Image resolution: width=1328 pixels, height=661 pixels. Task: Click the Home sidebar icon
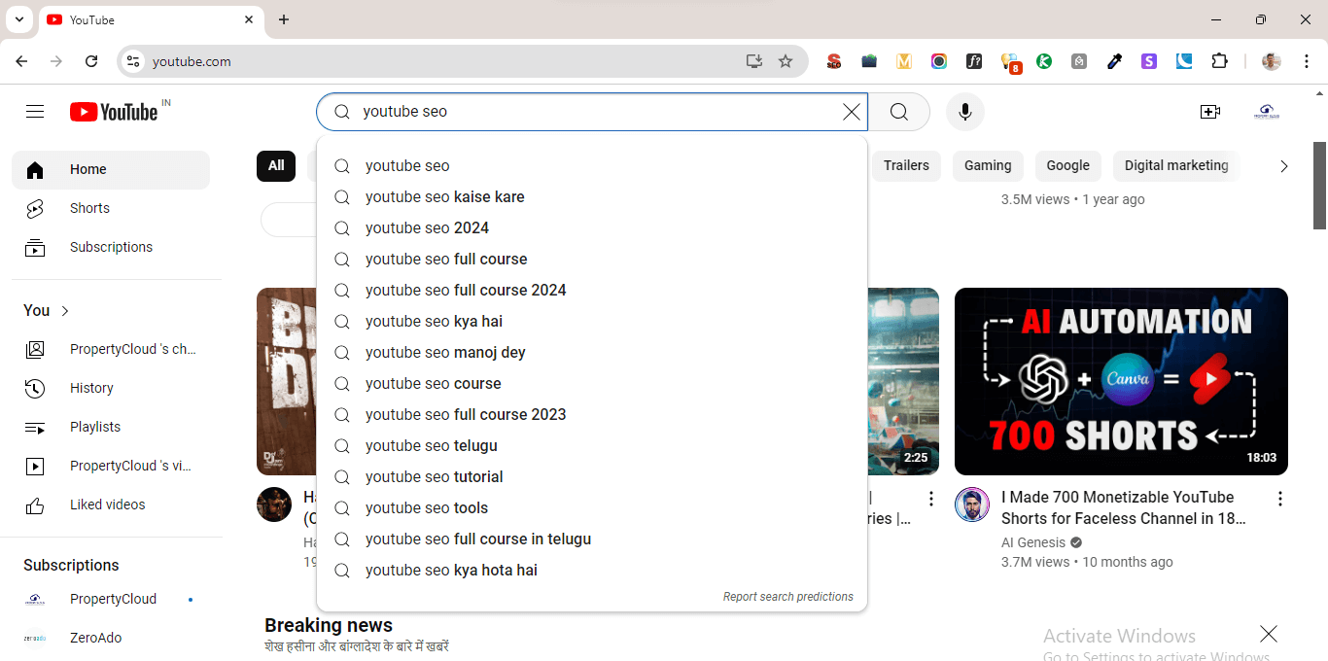pyautogui.click(x=35, y=169)
